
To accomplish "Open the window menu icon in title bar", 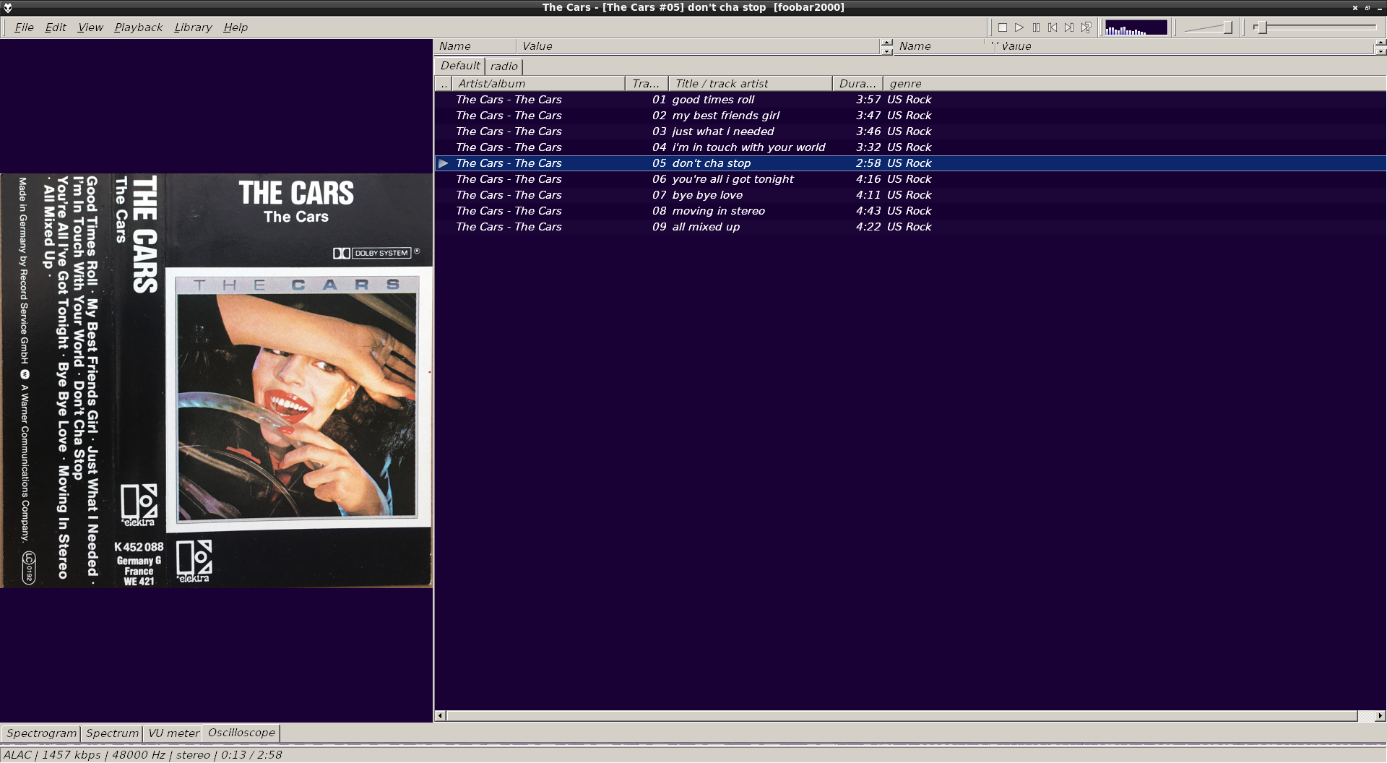I will [x=8, y=7].
